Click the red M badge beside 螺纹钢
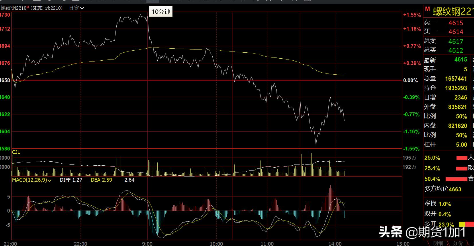The width and height of the screenshot is (474, 246). 427,9
